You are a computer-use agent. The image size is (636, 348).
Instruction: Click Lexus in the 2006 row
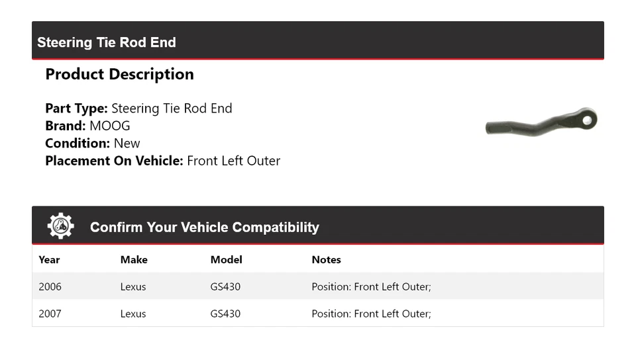click(x=133, y=286)
